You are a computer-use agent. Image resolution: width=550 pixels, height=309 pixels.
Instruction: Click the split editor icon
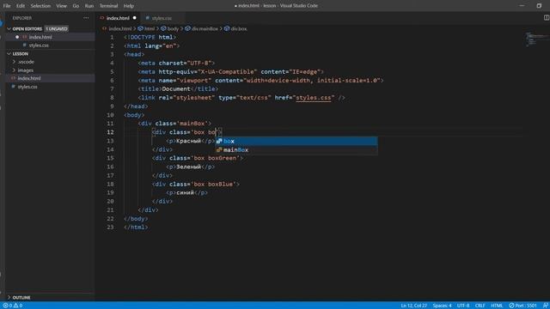coord(547,17)
